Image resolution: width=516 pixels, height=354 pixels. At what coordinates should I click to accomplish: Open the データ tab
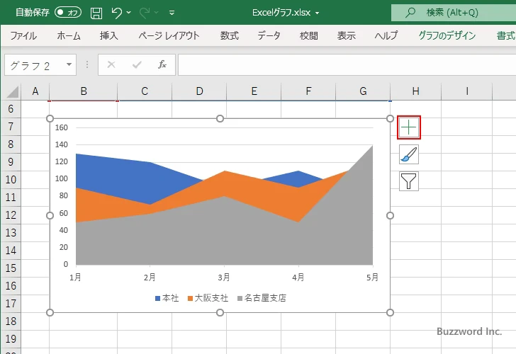(x=269, y=35)
